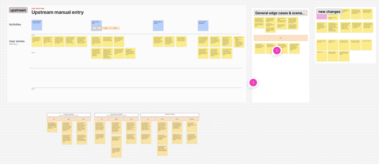Select the wide orange bar in edge cases board
Viewport: 379px width, 164px height.
click(281, 38)
